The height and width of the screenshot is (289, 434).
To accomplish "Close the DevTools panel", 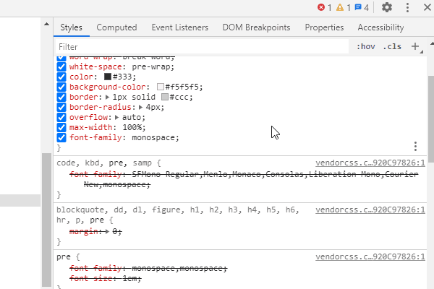I will click(427, 7).
